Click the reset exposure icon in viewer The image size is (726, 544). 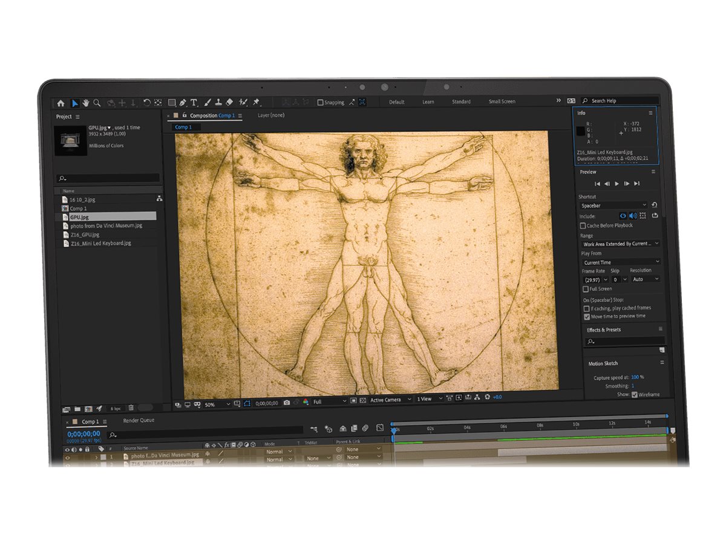(487, 397)
